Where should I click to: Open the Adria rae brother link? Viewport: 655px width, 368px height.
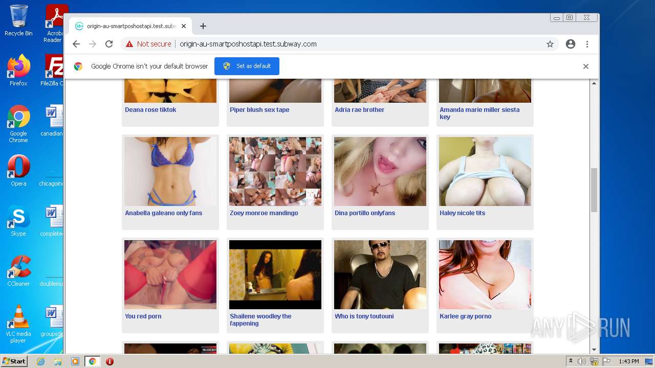[360, 110]
